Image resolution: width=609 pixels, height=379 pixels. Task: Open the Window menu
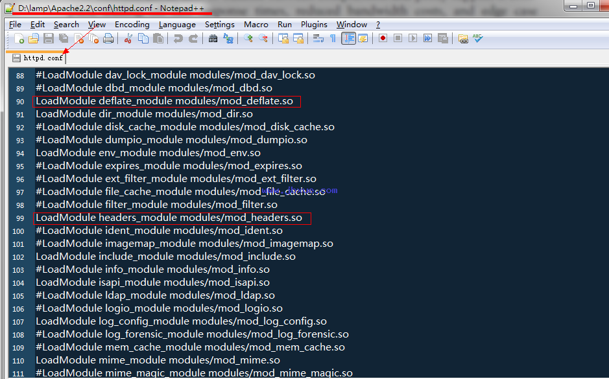(352, 25)
